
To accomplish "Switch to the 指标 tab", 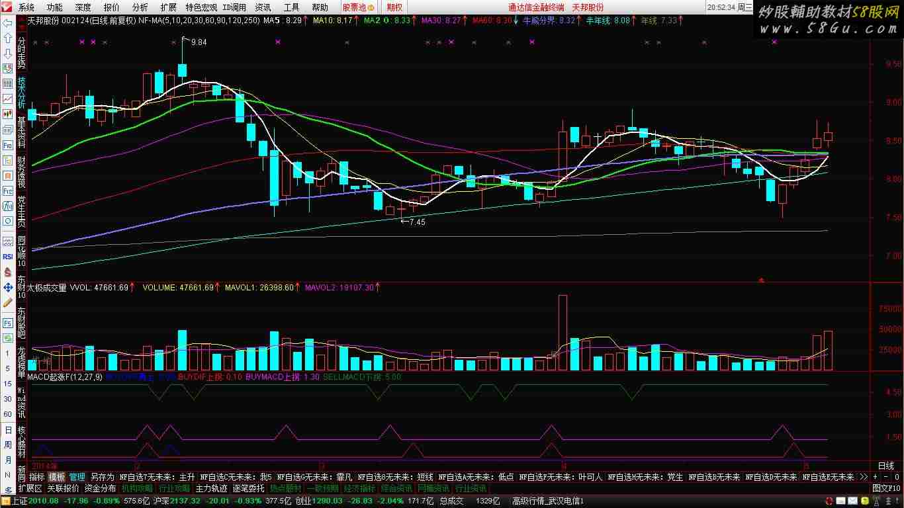I will pos(36,477).
